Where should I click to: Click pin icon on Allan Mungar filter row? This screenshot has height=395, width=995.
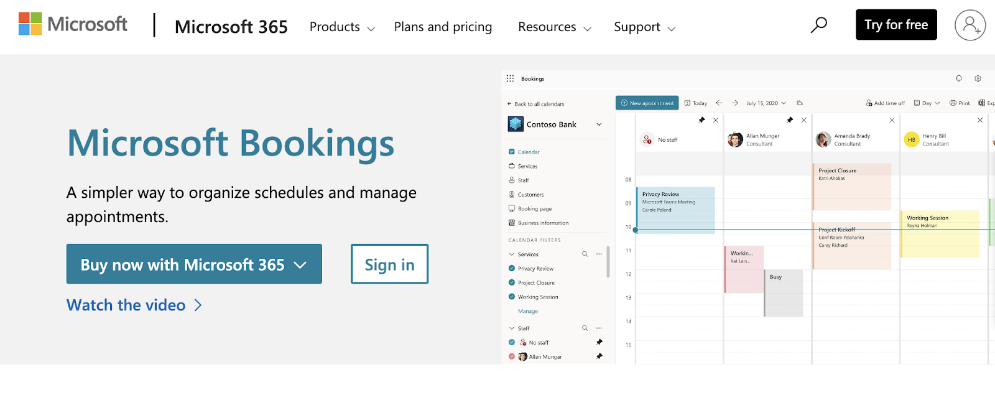tap(599, 356)
